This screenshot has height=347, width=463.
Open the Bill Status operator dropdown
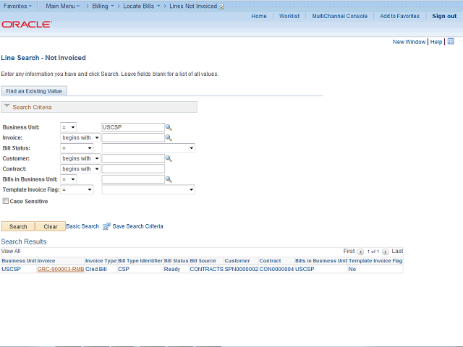tap(77, 148)
